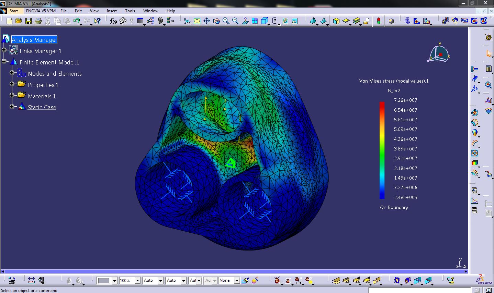Open the View menu
The width and height of the screenshot is (494, 293).
coord(94,11)
